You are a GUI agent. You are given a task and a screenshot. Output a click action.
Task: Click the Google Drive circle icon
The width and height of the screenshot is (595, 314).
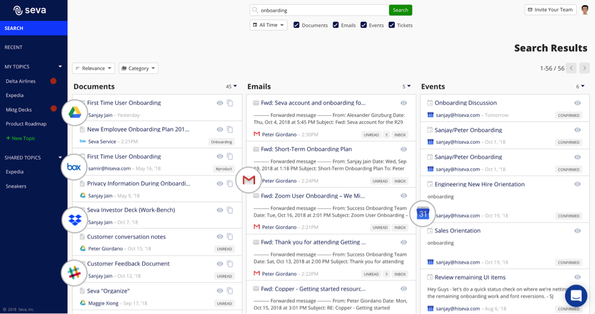pyautogui.click(x=74, y=112)
